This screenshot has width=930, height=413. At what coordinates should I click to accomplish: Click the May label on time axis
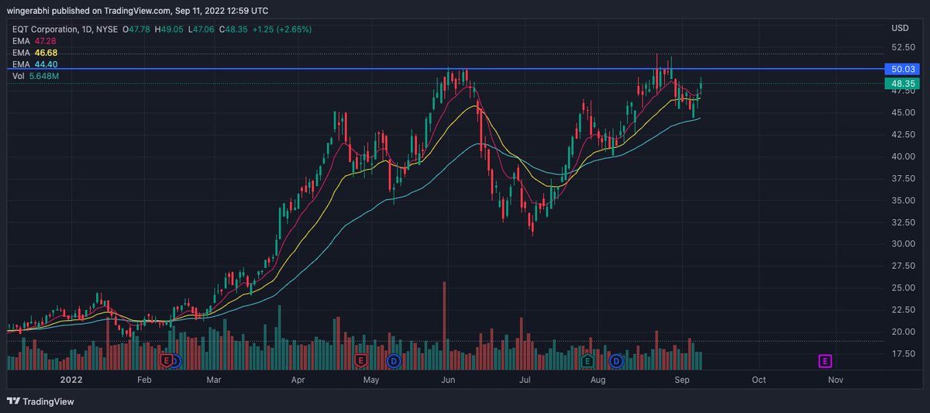click(x=371, y=380)
